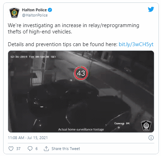Click the reply count 6
Image resolution: width=161 pixels, height=156 pixels.
36,149
